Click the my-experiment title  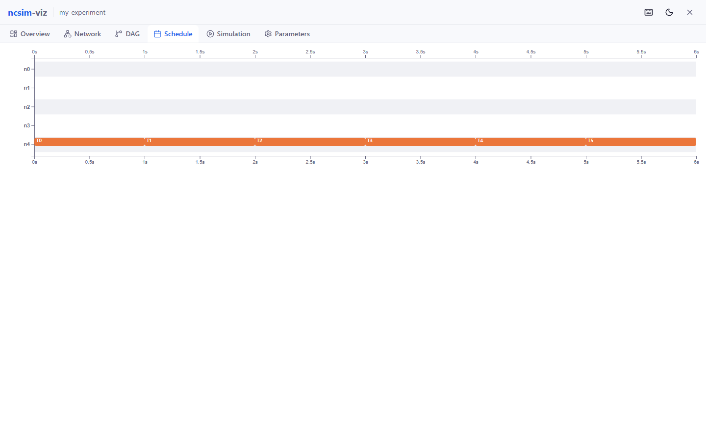[82, 12]
